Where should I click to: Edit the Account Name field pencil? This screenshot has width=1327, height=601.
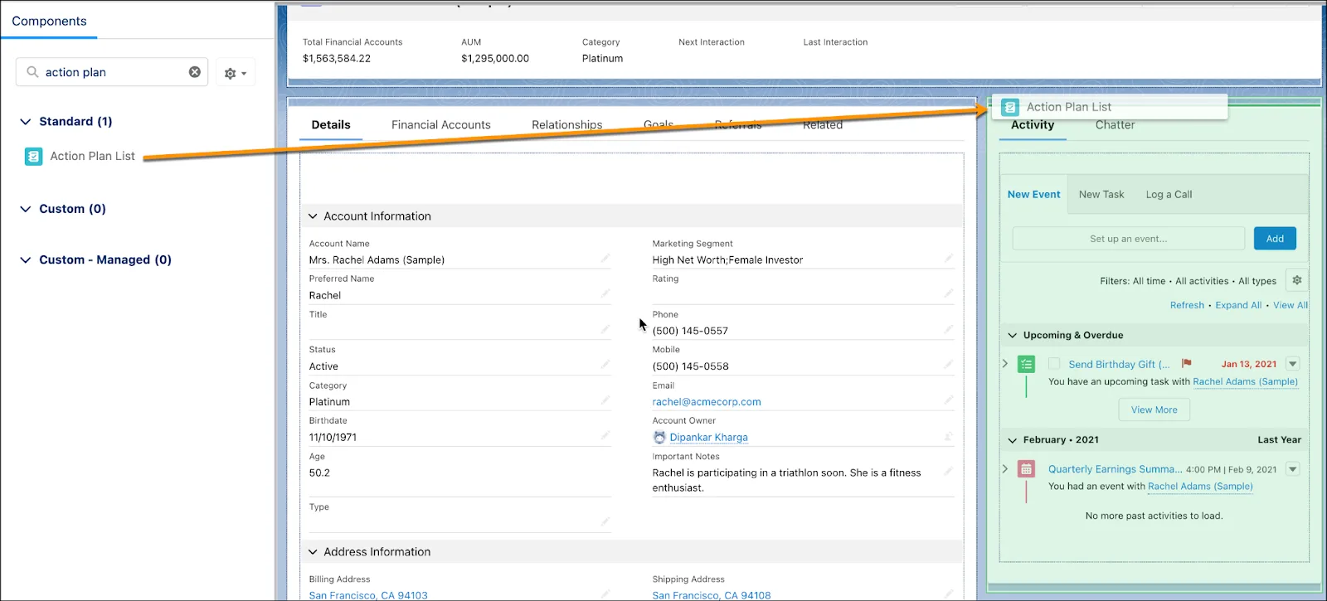click(x=605, y=259)
